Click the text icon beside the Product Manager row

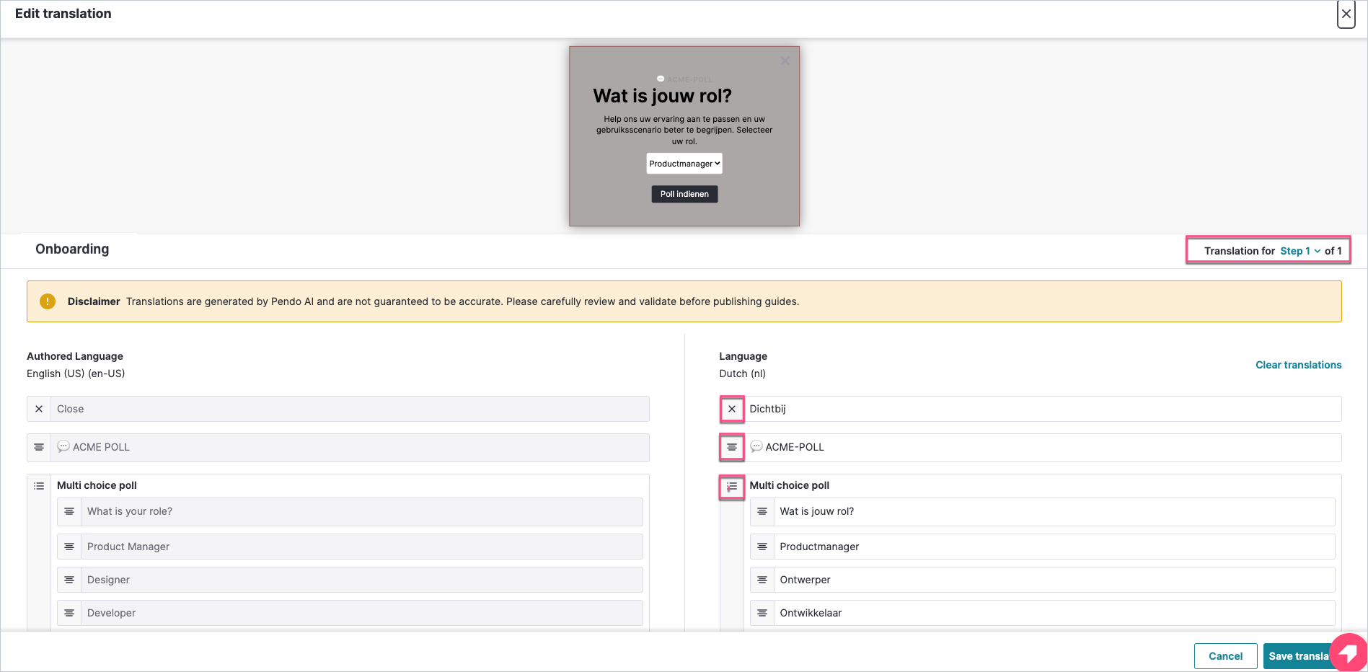tap(69, 547)
